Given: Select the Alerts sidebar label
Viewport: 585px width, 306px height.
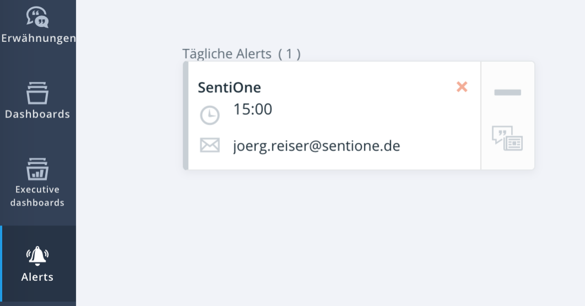Looking at the screenshot, I should [37, 277].
